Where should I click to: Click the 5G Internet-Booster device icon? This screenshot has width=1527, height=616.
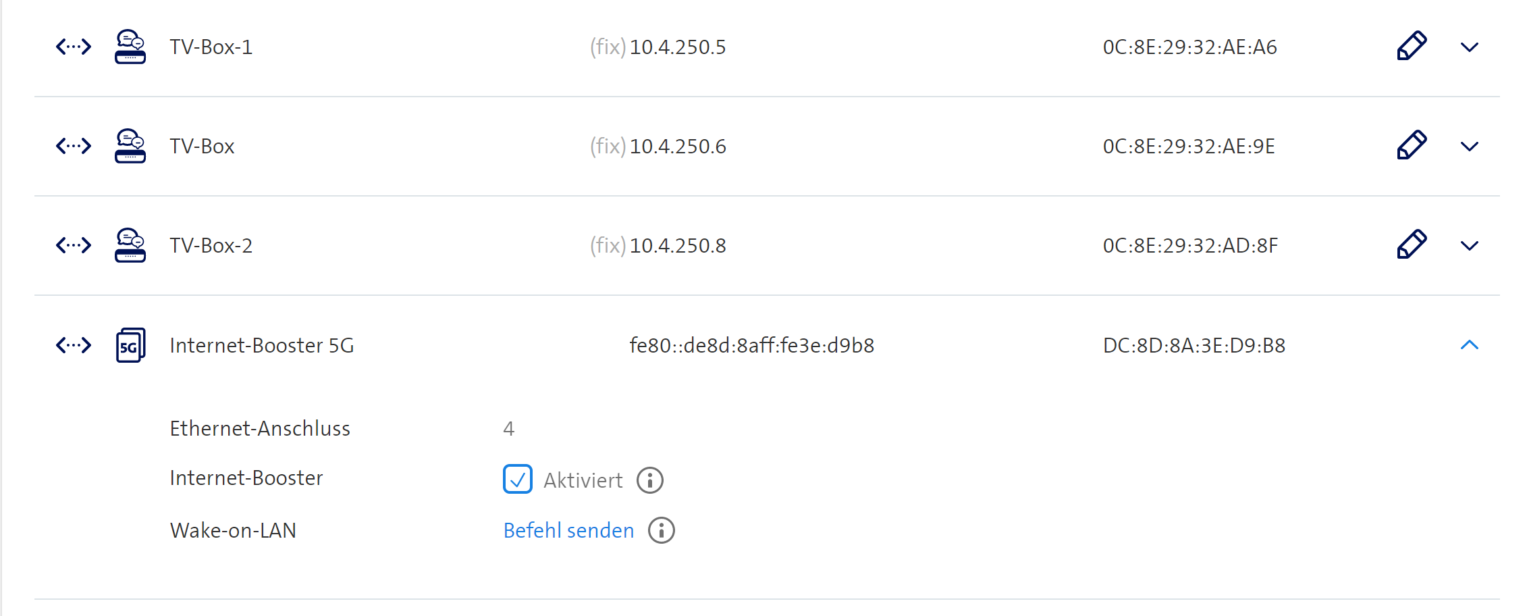[x=130, y=345]
